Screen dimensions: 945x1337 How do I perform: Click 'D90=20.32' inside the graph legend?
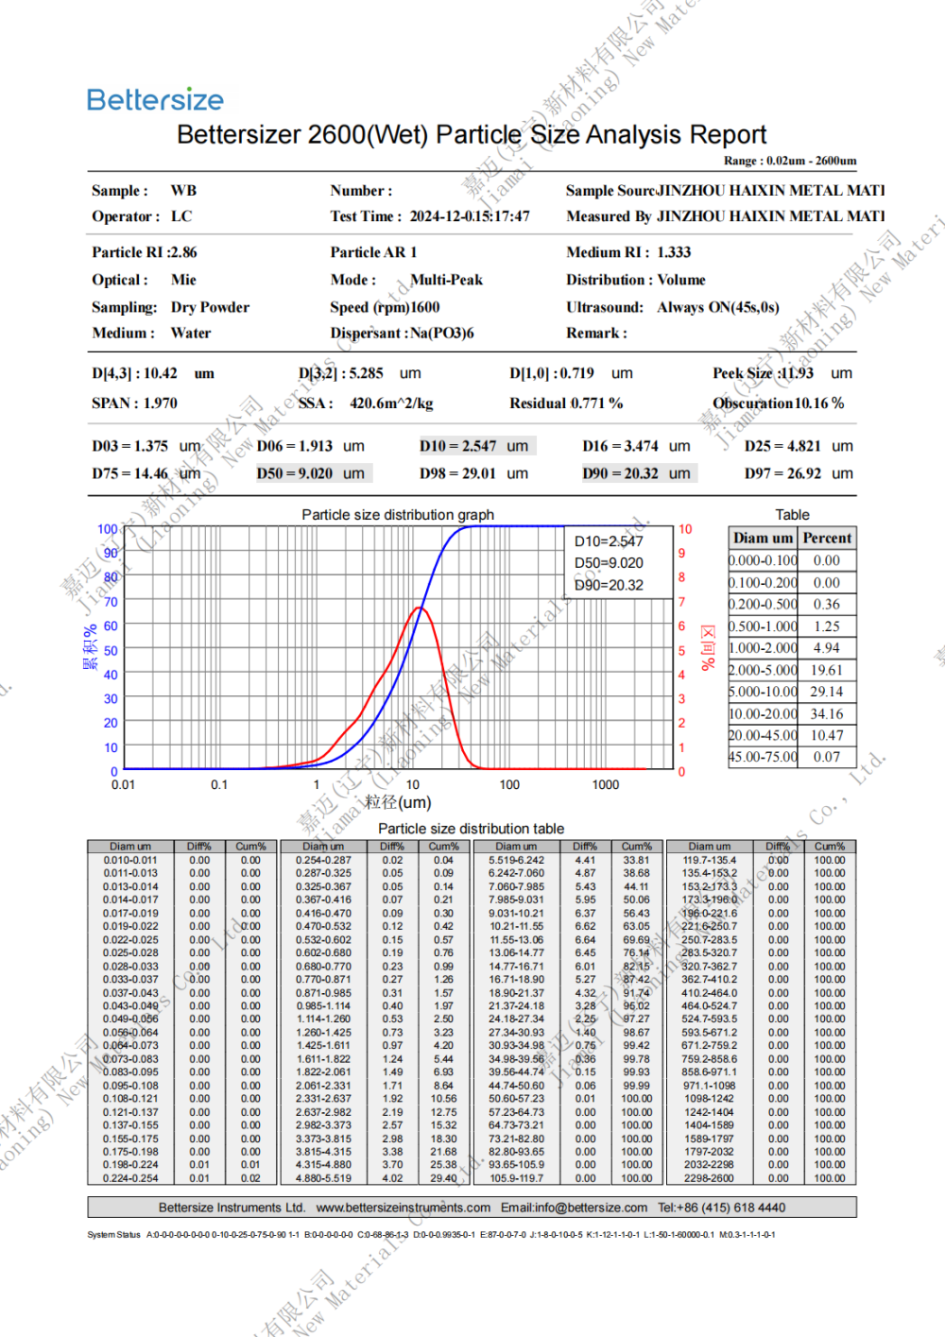click(x=609, y=585)
